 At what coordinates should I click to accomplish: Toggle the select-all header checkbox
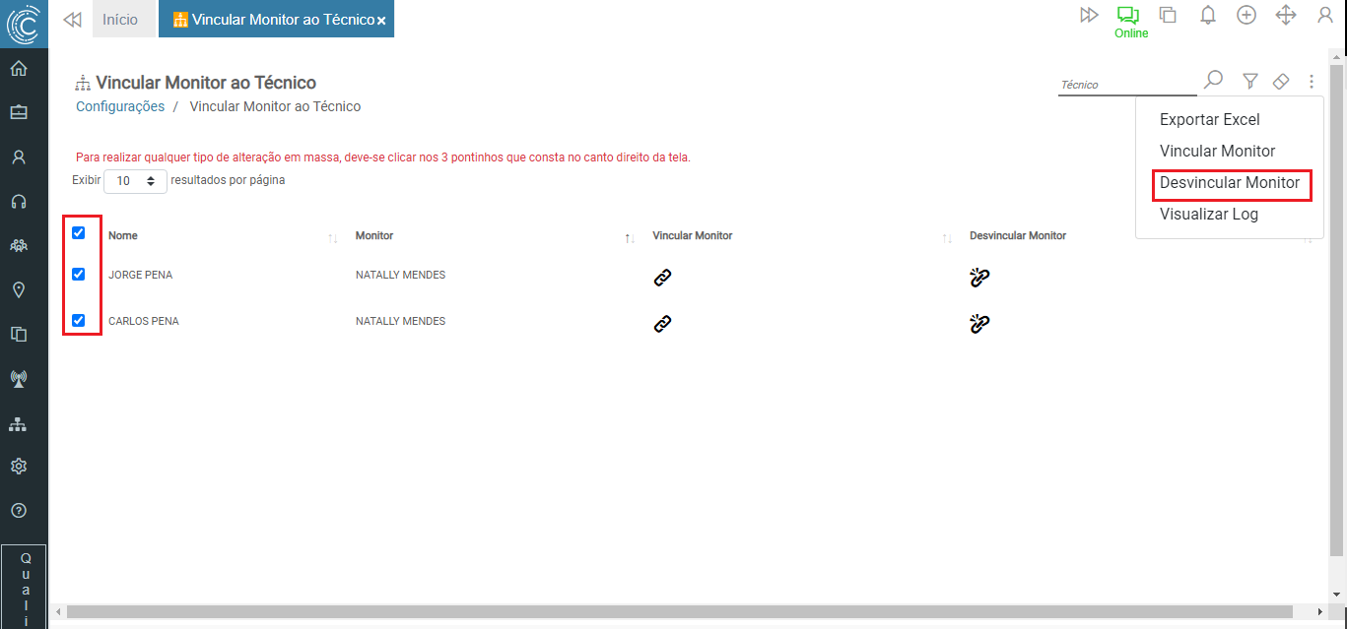pos(79,233)
